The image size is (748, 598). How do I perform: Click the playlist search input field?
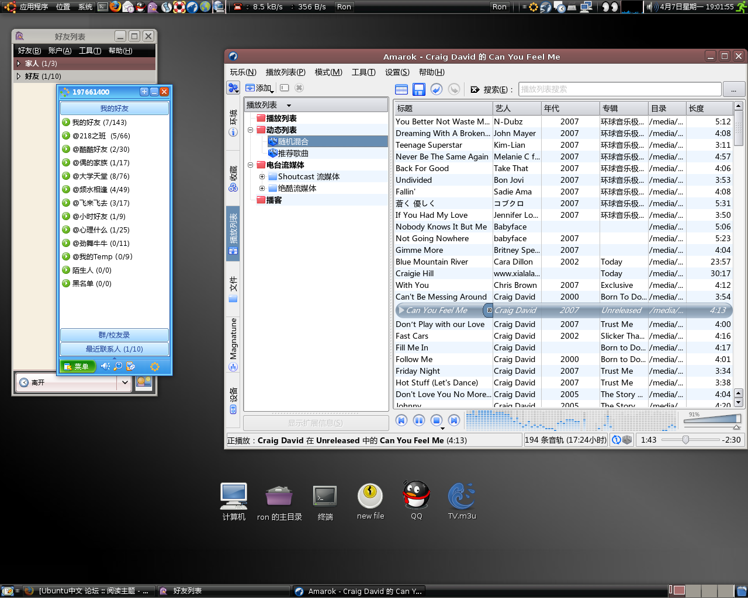point(619,89)
